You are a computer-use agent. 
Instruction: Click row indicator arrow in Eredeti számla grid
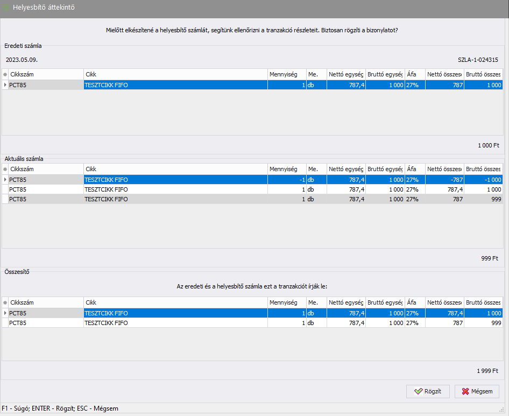pyautogui.click(x=5, y=85)
